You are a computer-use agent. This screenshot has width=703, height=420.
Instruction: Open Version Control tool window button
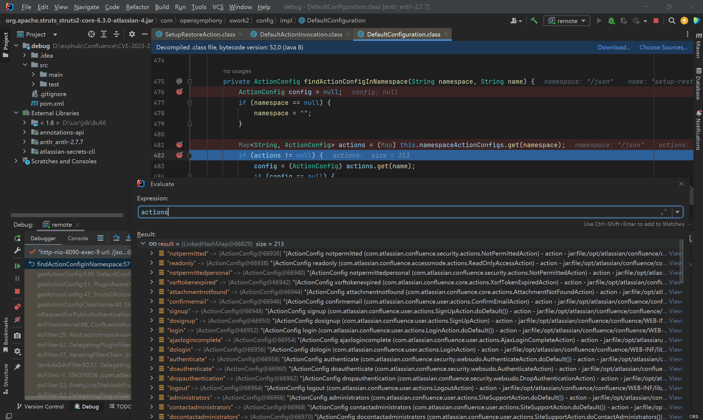coord(40,407)
